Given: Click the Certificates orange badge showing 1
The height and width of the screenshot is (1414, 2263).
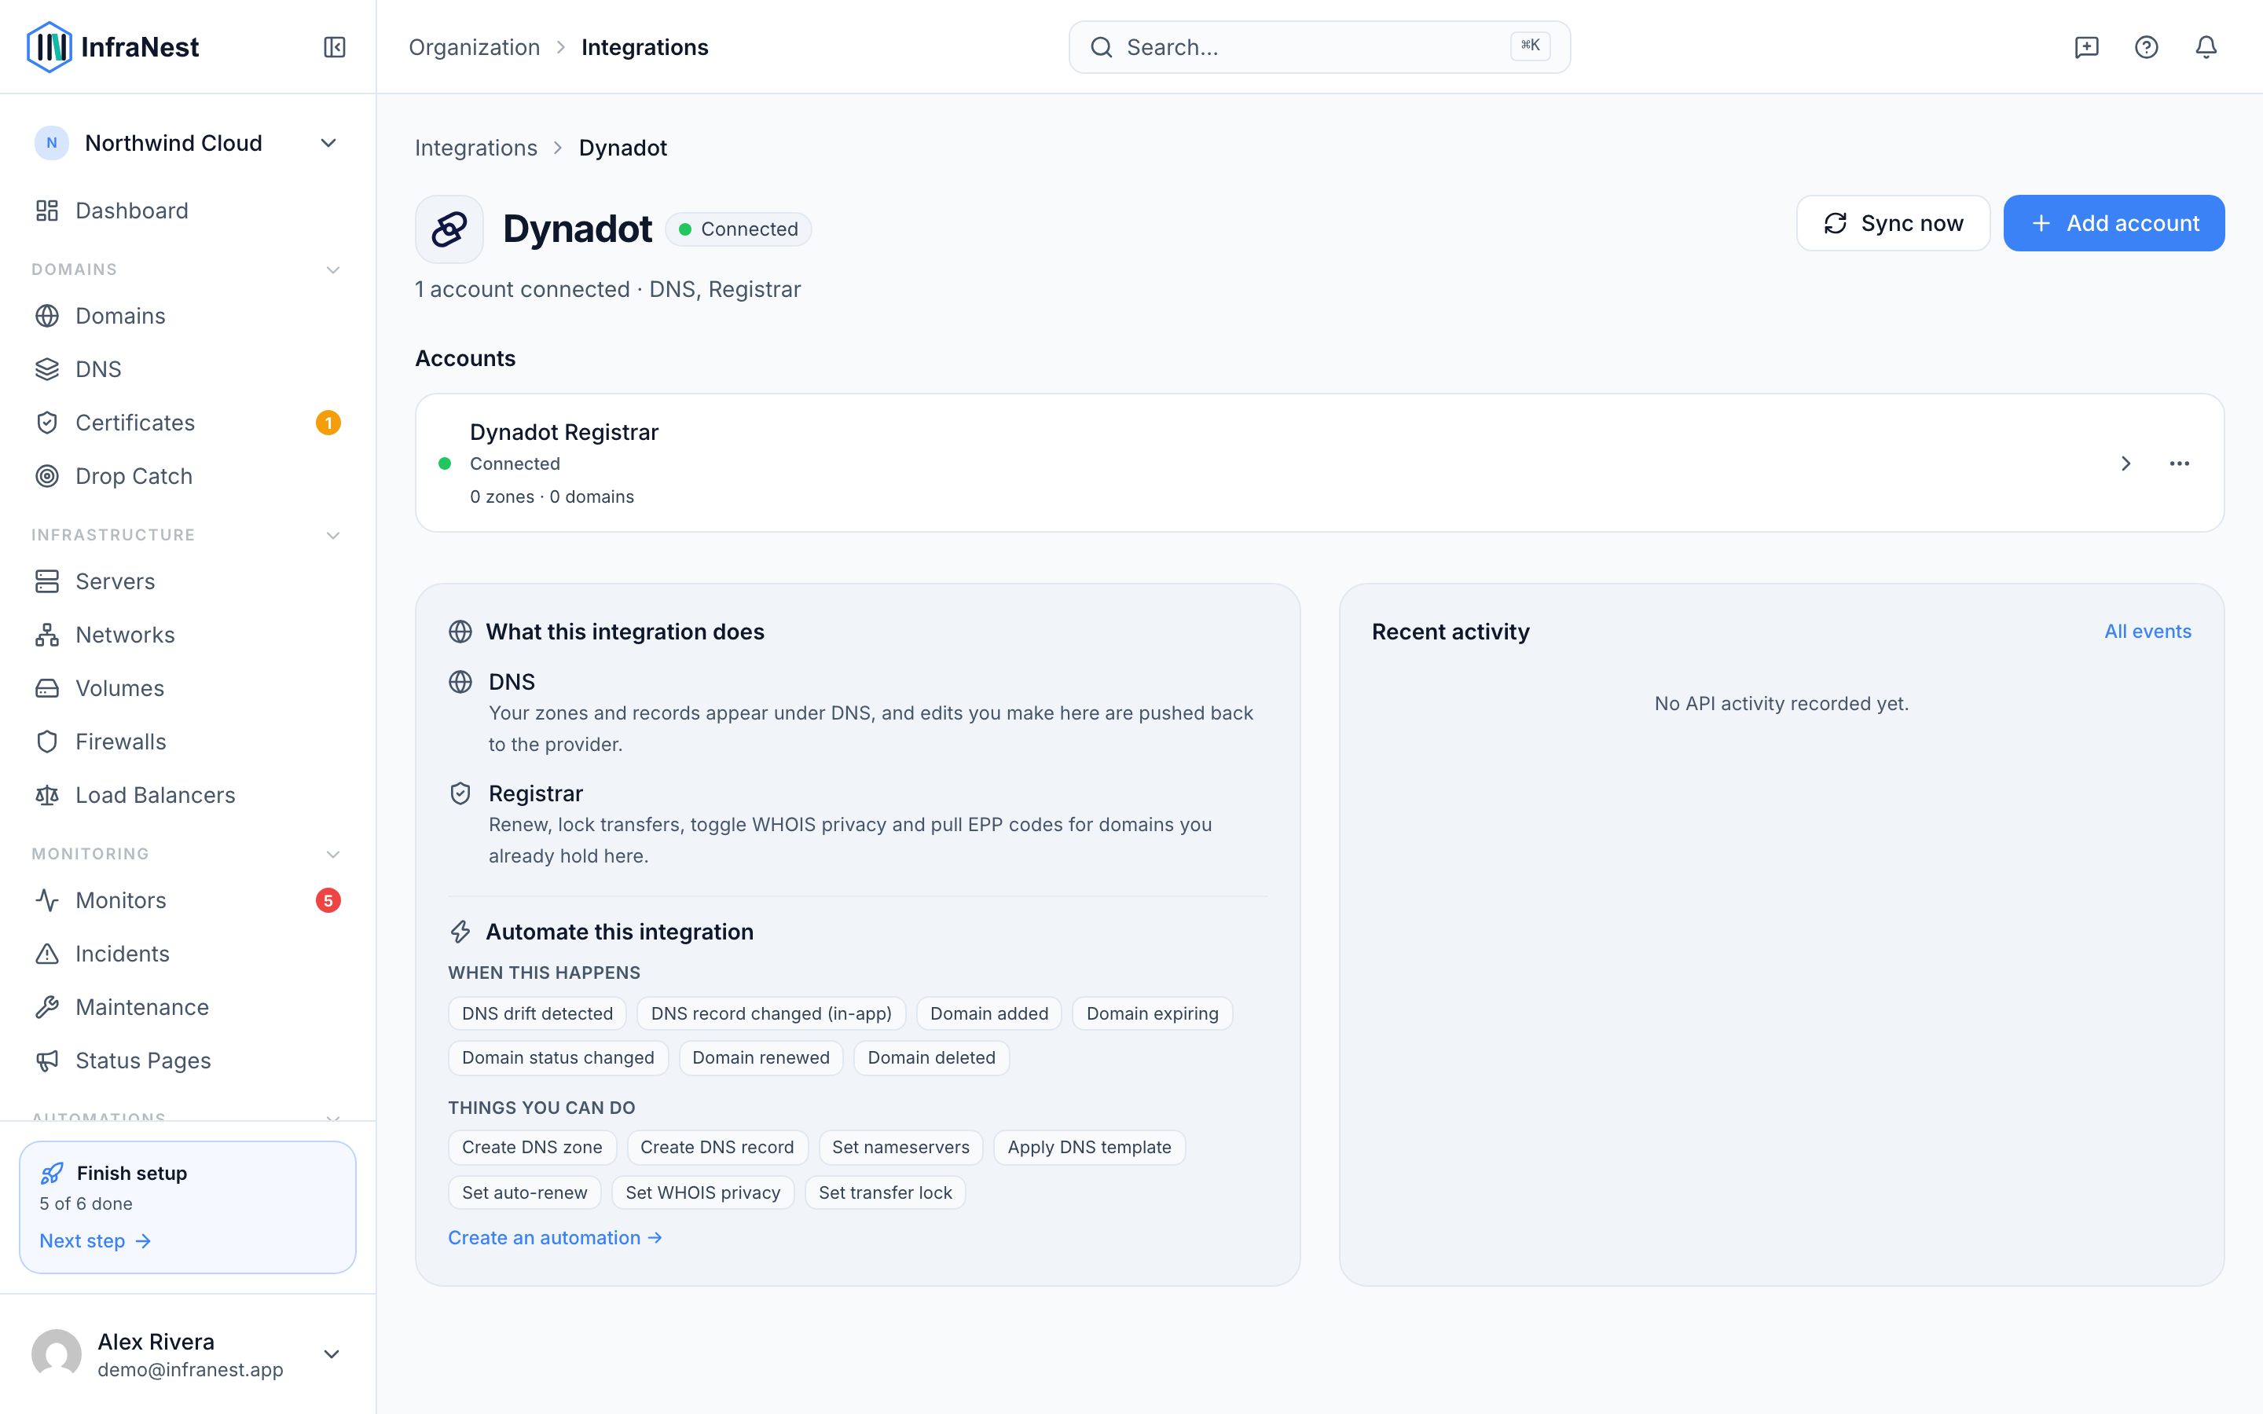Looking at the screenshot, I should pyautogui.click(x=328, y=423).
